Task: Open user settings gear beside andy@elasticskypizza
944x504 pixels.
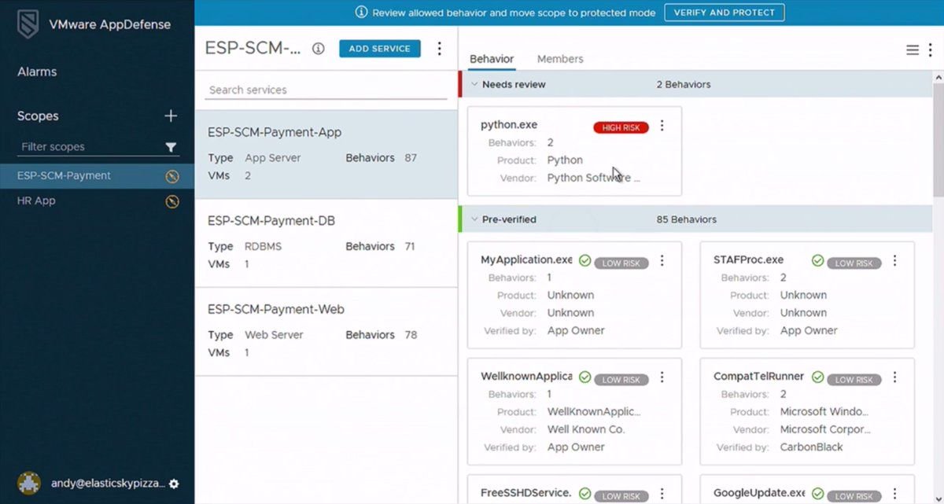Action: pyautogui.click(x=174, y=484)
